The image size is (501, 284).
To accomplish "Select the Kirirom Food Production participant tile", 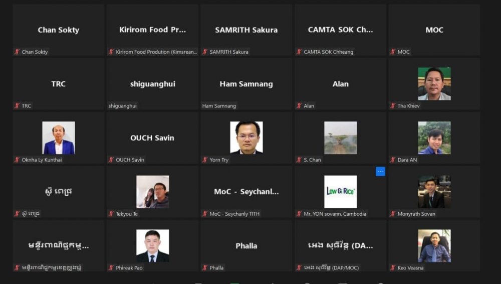I will click(x=152, y=30).
